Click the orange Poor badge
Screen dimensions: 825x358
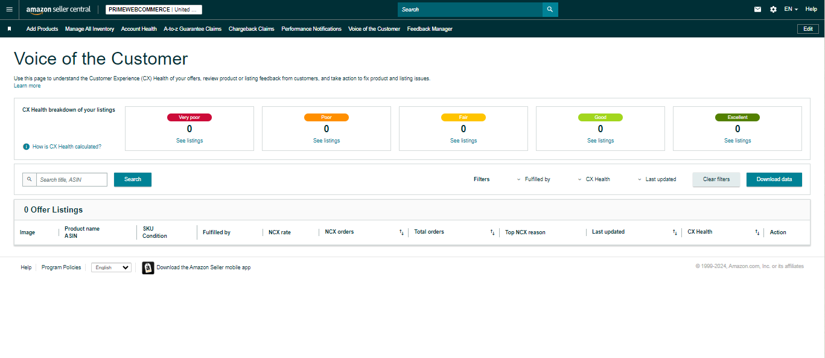pos(326,118)
